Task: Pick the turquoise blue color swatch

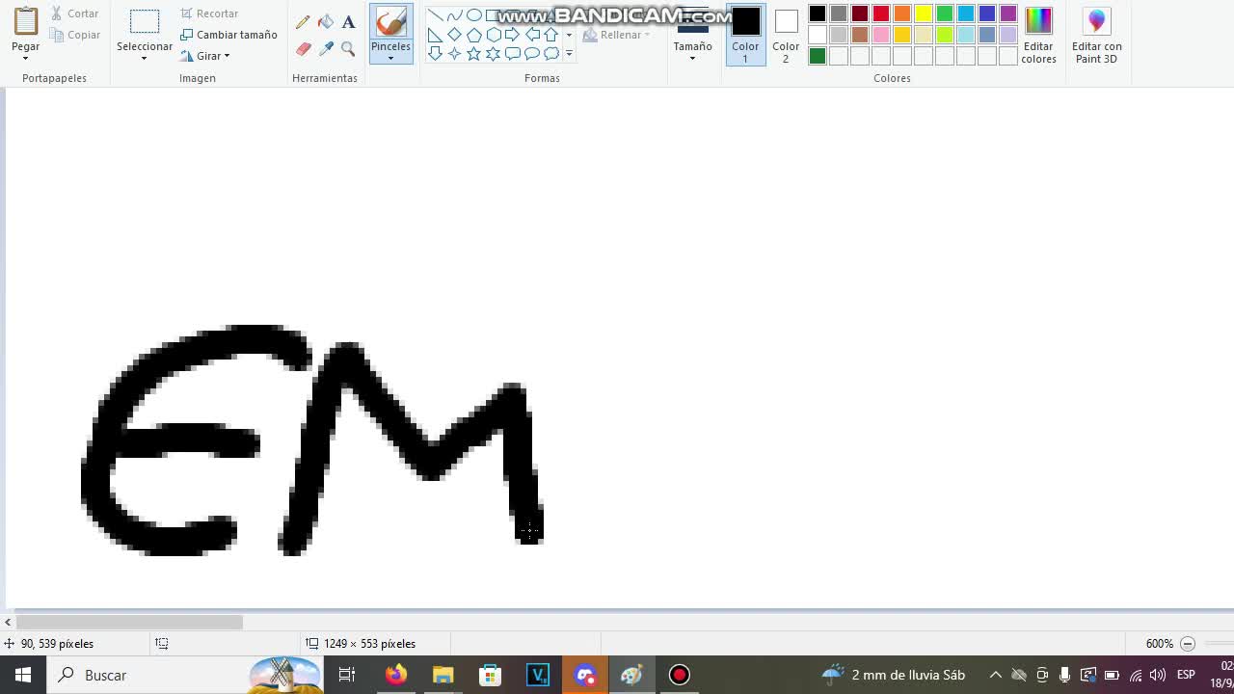Action: (966, 13)
